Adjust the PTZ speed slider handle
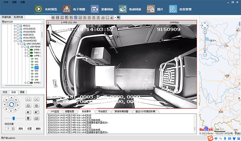This screenshot has height=141, width=241. click(13, 118)
